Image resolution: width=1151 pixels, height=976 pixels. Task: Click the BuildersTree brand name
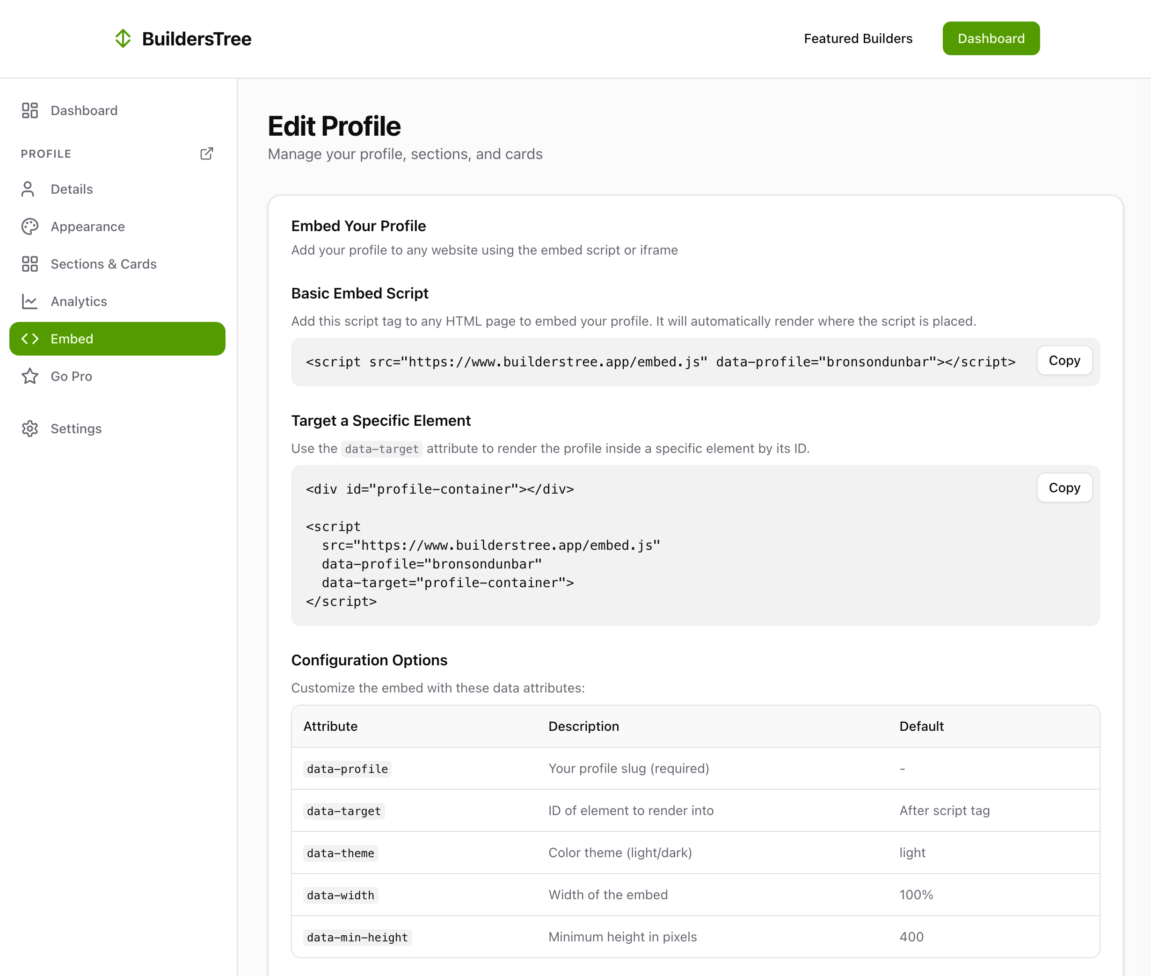pyautogui.click(x=197, y=39)
